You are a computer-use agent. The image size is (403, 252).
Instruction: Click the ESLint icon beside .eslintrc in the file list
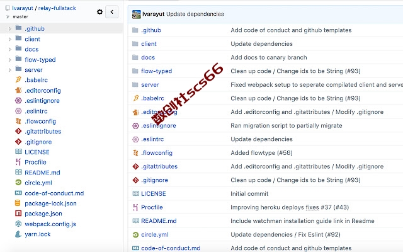[x=135, y=139]
